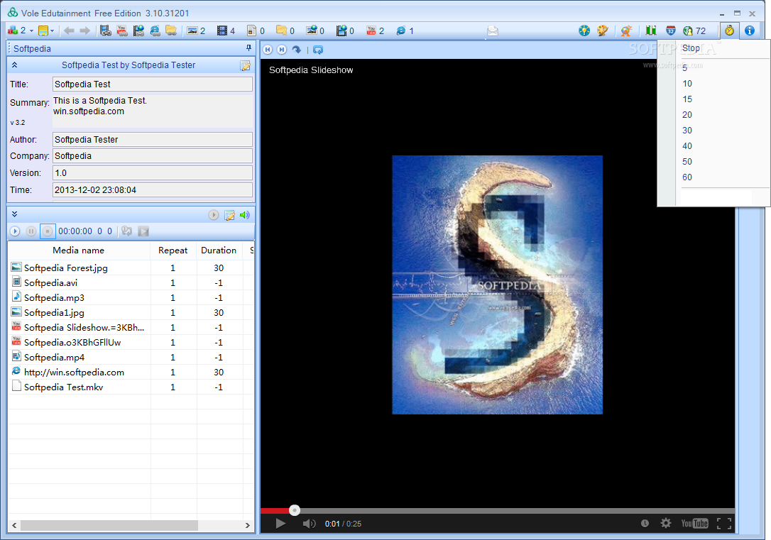Click the stopwatch timer toolbar button

coord(730,31)
